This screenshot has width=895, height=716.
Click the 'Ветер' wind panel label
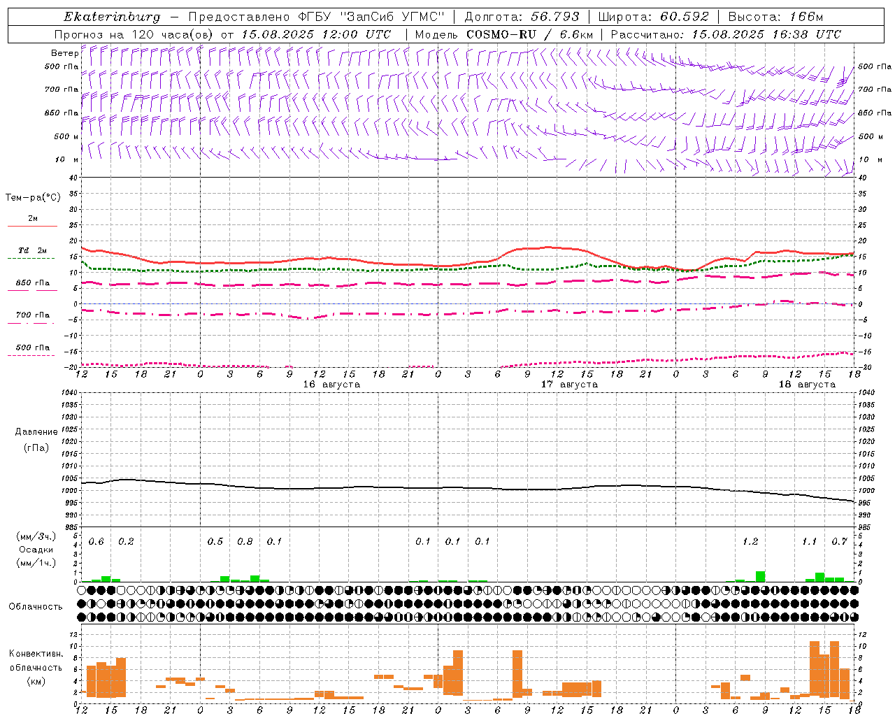[64, 53]
